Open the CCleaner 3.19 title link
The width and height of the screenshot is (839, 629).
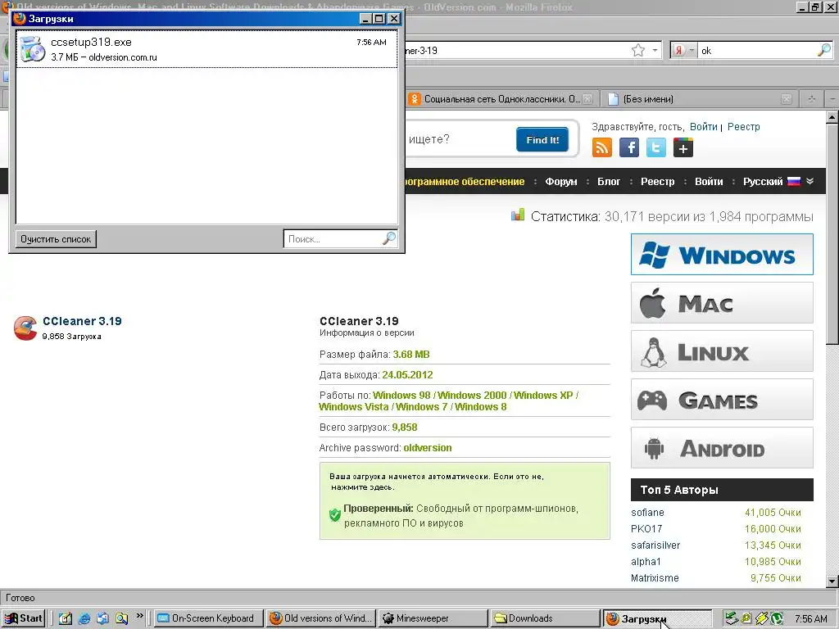(82, 321)
